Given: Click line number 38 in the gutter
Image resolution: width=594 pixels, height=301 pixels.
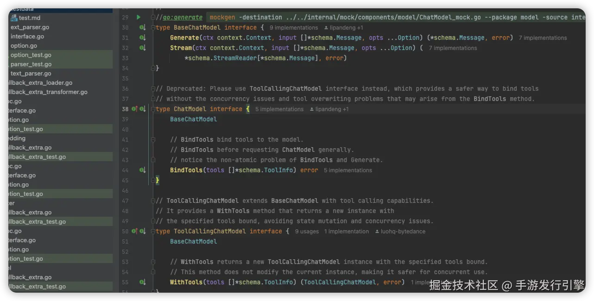Looking at the screenshot, I should tap(125, 109).
